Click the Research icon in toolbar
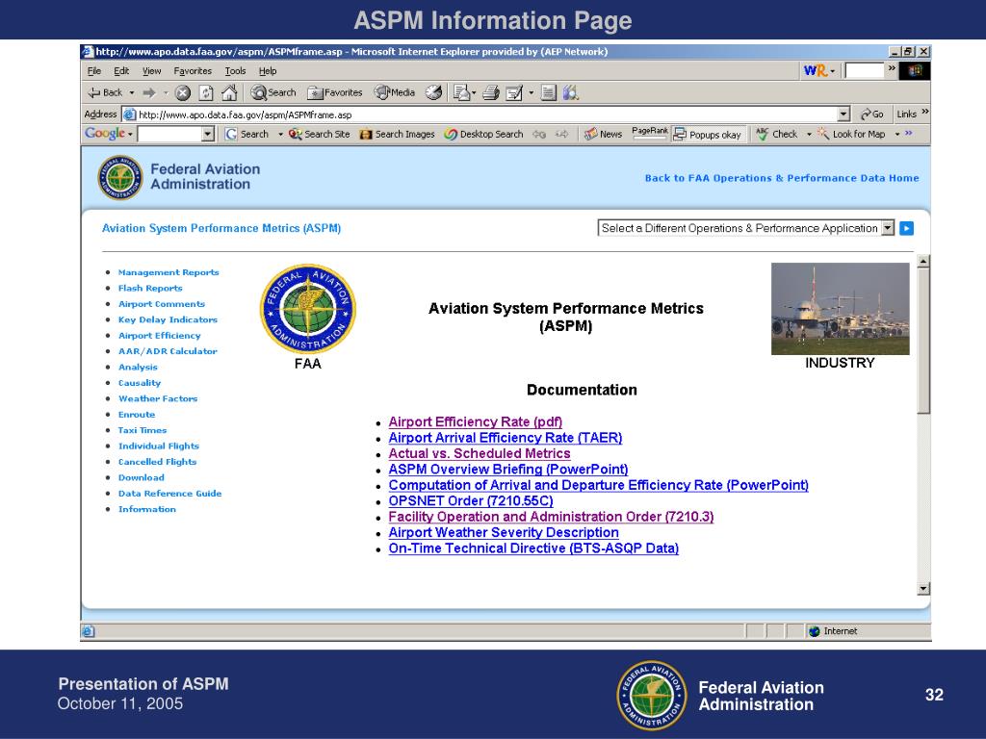This screenshot has width=986, height=739. point(571,93)
